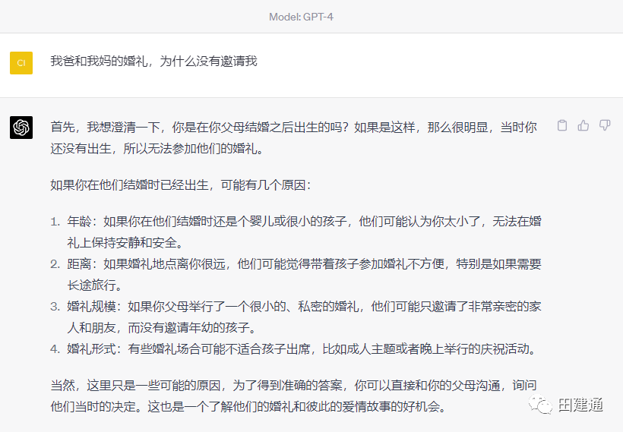This screenshot has width=623, height=432.
Task: Mark the response with thumbs down
Action: point(605,126)
